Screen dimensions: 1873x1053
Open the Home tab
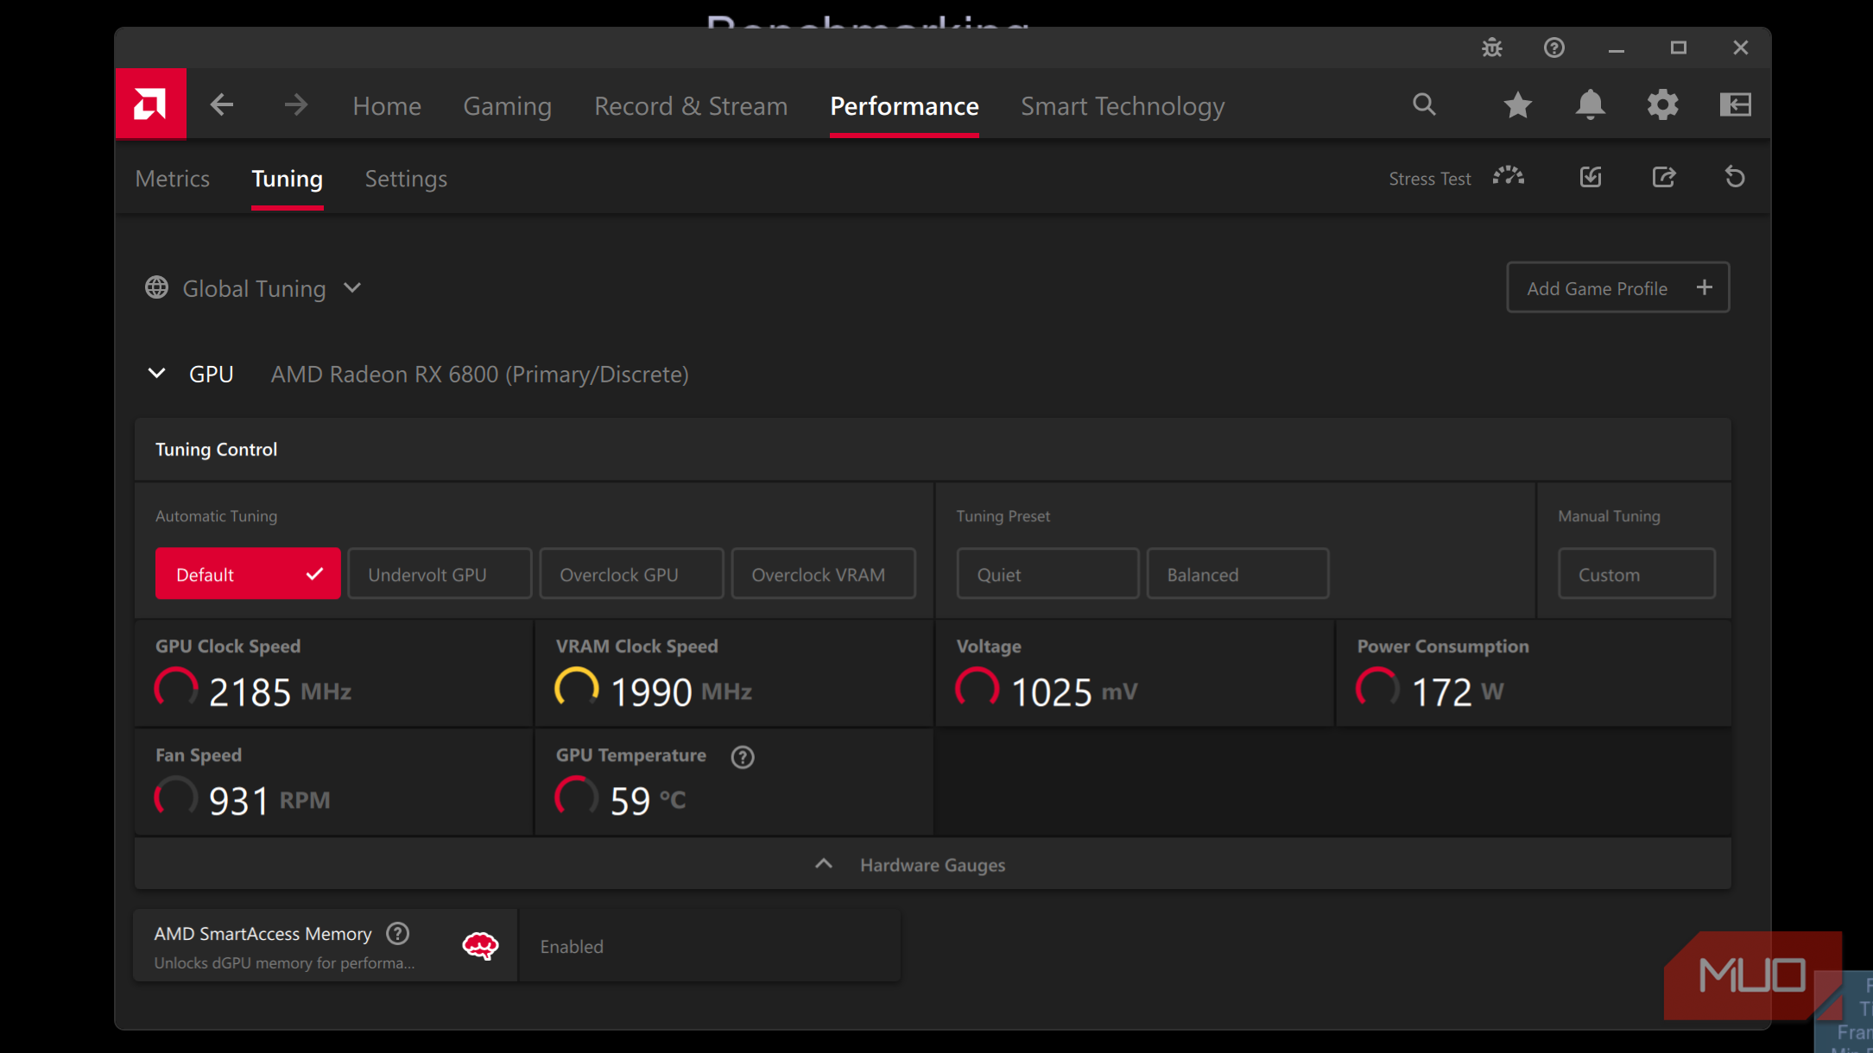coord(387,105)
